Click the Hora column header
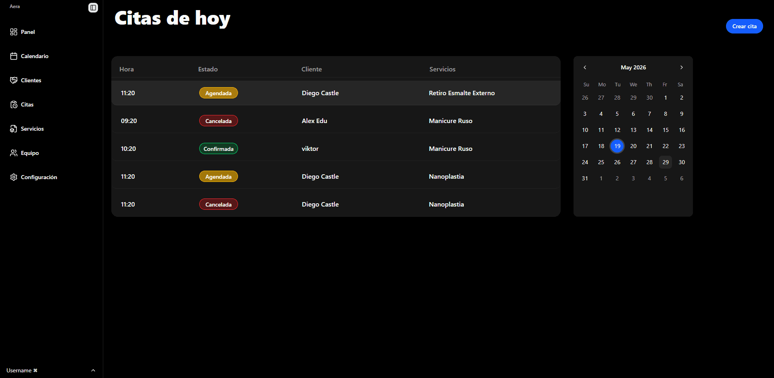The width and height of the screenshot is (774, 378). point(127,69)
